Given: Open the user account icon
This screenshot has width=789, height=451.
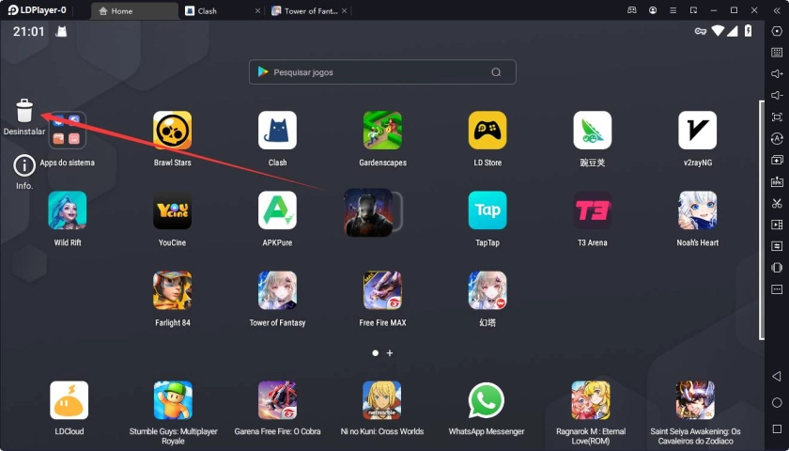Looking at the screenshot, I should pyautogui.click(x=653, y=10).
